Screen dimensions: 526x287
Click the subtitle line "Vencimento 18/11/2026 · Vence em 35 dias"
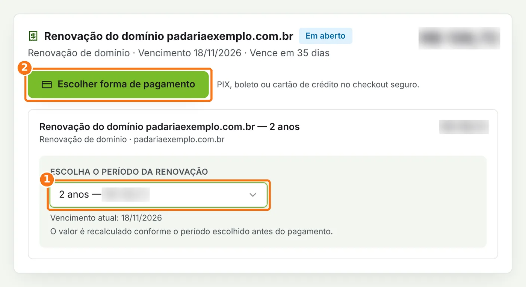click(234, 53)
